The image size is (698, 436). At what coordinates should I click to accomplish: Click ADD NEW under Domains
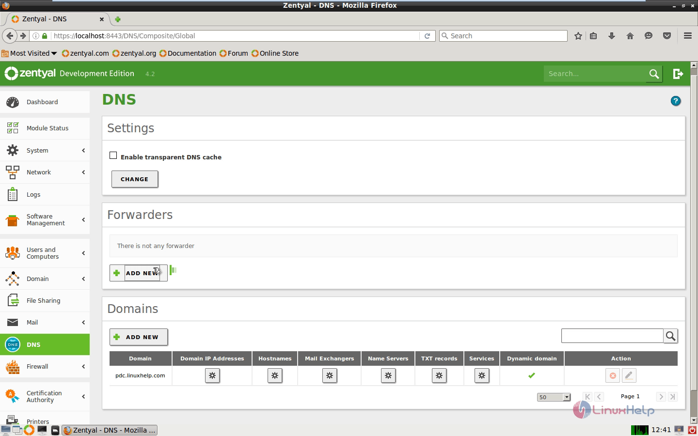(139, 337)
